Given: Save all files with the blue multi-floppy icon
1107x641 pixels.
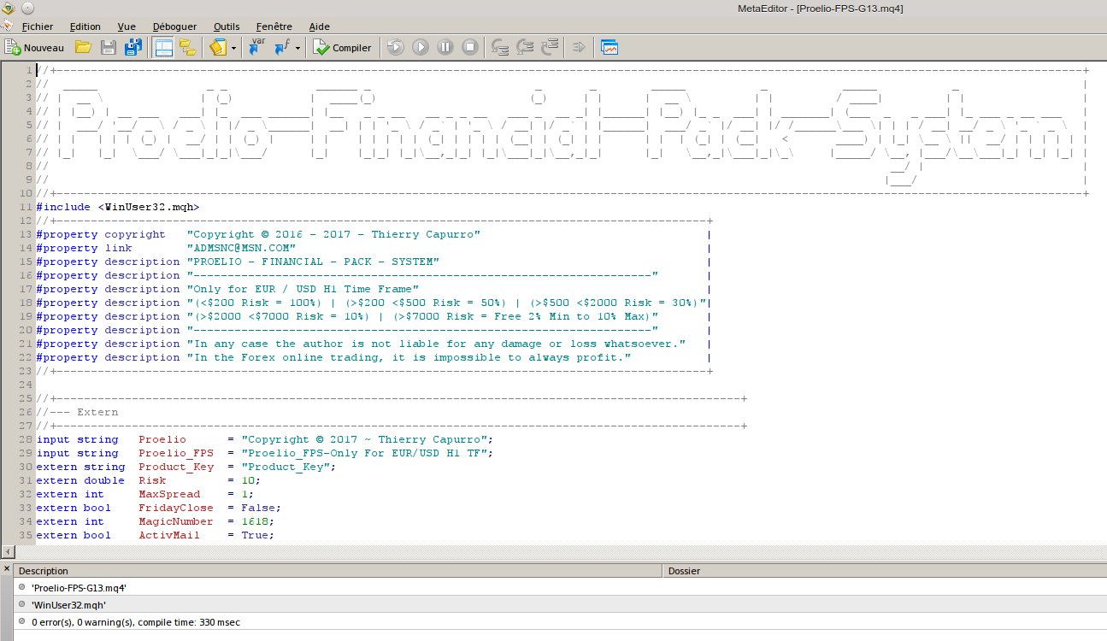Looking at the screenshot, I should (x=133, y=48).
